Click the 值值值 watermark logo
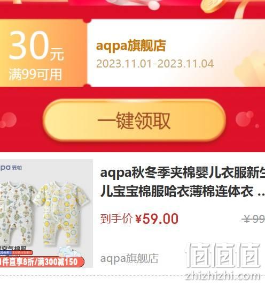Screen dimensions: 265x285 click(223, 255)
